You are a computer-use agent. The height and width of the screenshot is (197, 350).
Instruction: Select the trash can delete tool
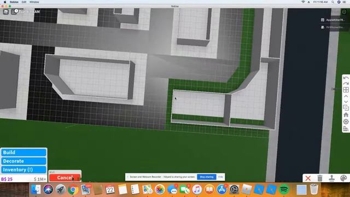click(320, 178)
